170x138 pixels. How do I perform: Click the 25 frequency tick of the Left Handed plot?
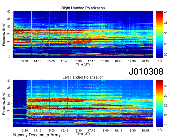[9, 103]
